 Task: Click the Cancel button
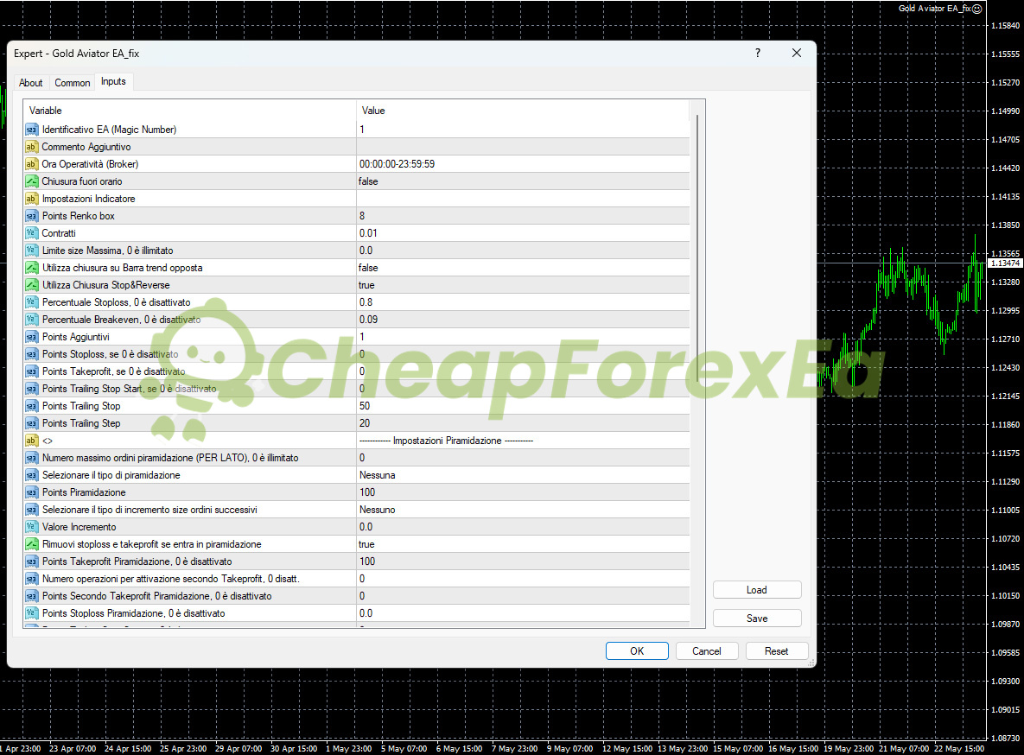(x=707, y=651)
